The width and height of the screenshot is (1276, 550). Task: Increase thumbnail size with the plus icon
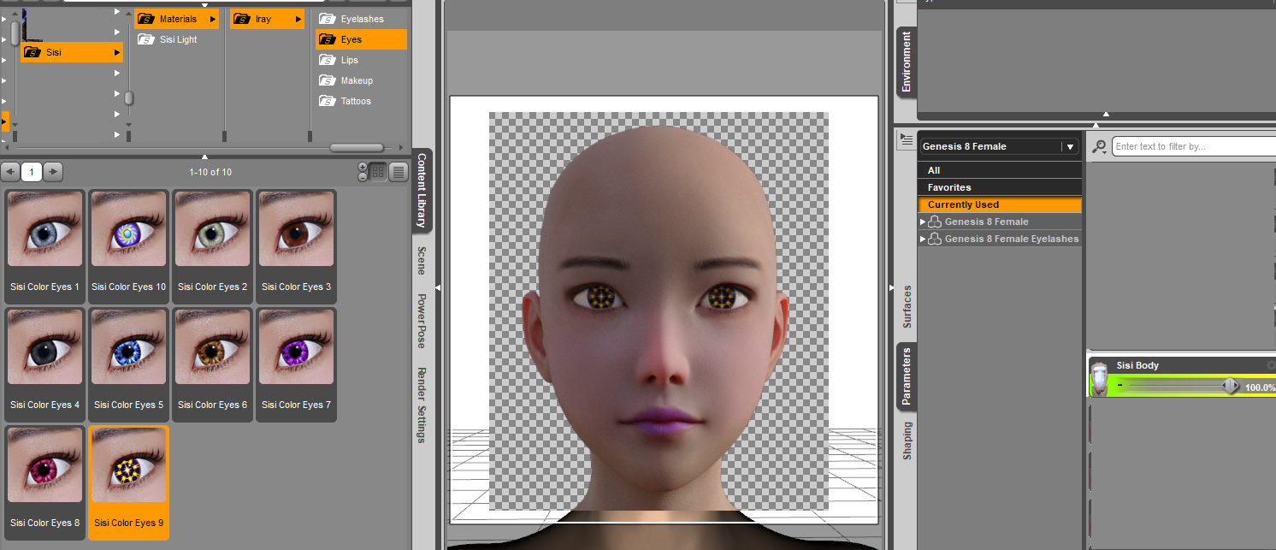[x=363, y=167]
